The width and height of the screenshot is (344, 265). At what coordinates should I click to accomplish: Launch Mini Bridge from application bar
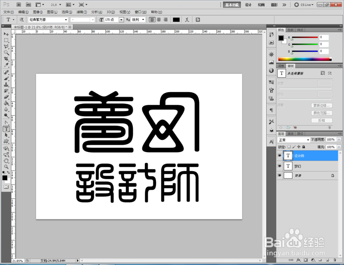coord(29,4)
